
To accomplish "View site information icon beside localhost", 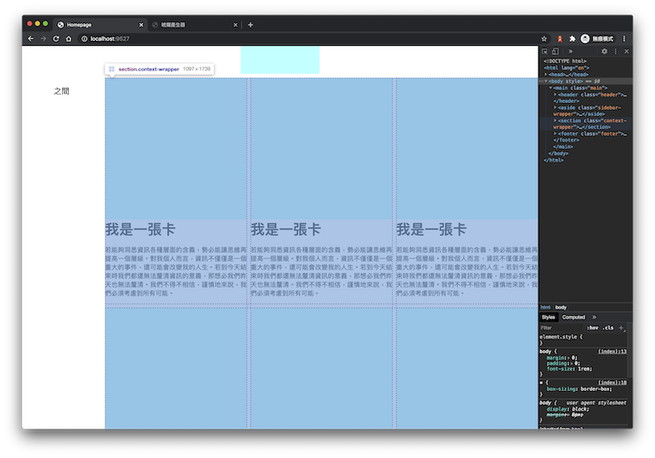I will coord(84,38).
